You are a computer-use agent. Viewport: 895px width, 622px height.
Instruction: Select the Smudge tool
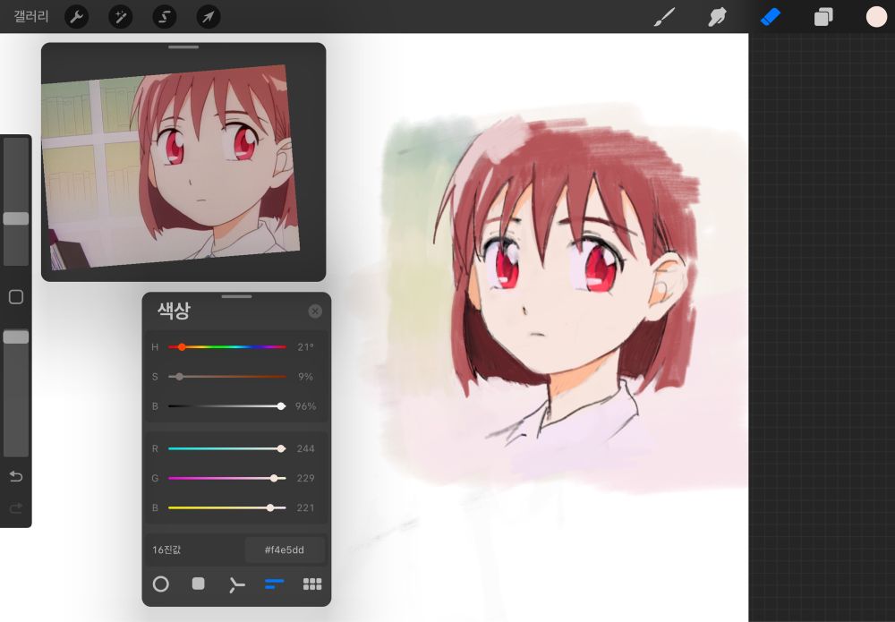[717, 16]
